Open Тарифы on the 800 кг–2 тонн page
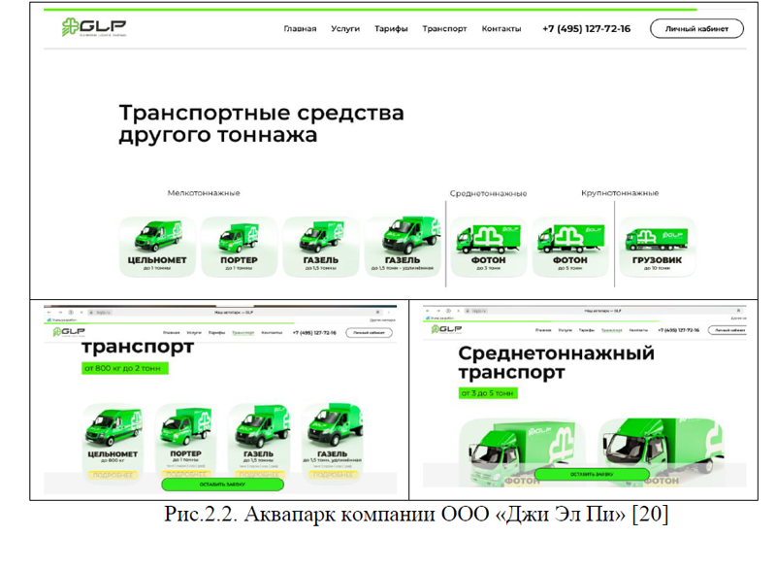 coord(216,333)
